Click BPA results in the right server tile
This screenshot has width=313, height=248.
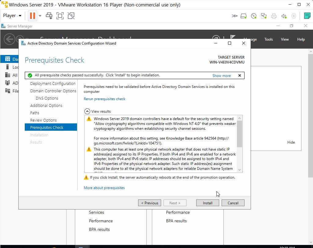point(176,221)
